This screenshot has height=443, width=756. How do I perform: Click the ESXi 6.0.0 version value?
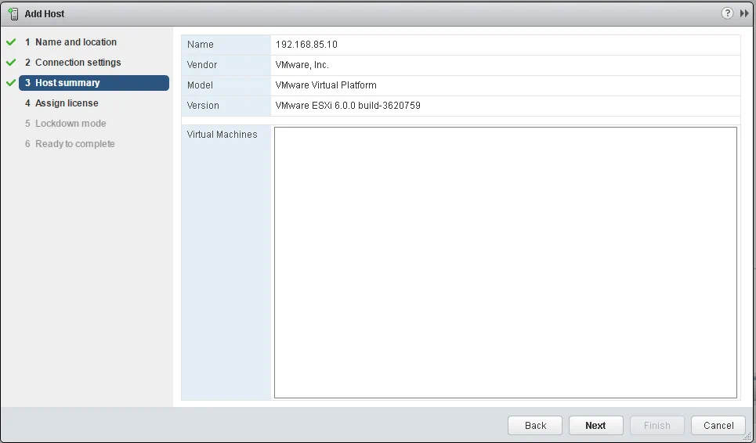pos(348,106)
